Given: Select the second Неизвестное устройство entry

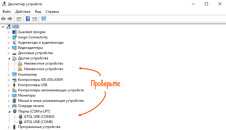Looking at the screenshot, I should click(x=43, y=69).
